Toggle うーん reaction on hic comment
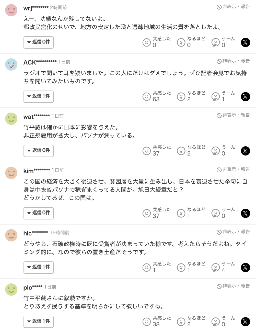The width and height of the screenshot is (256, 332). [x=216, y=268]
